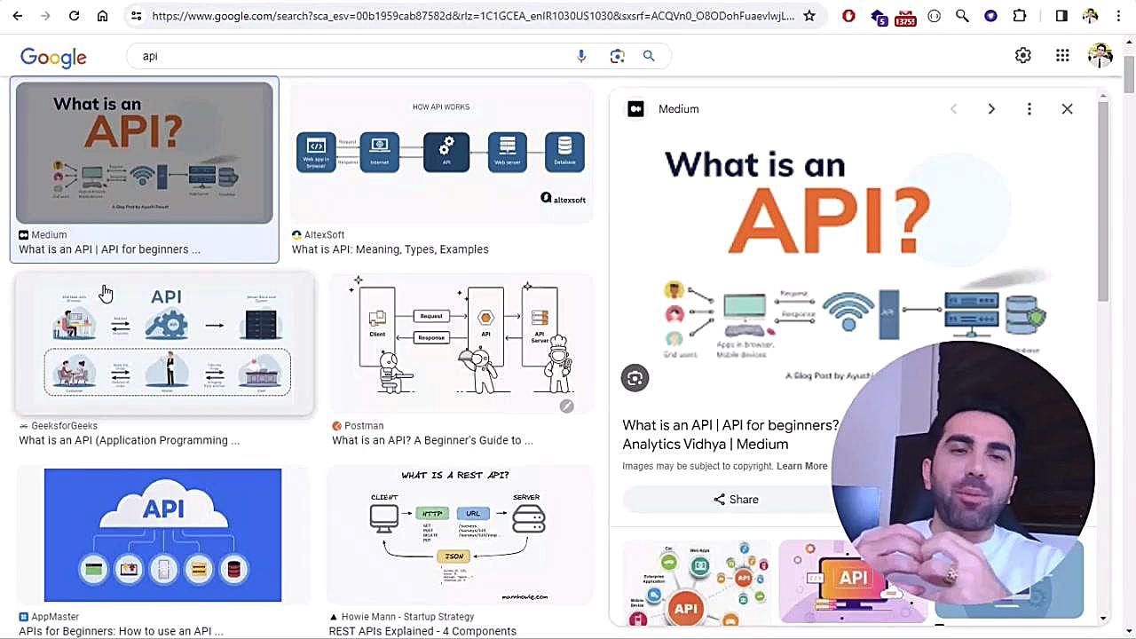Click edit pencil icon on Postman thumbnail

(566, 406)
